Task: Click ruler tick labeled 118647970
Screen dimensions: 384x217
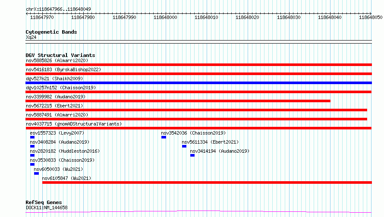Action: point(42,17)
